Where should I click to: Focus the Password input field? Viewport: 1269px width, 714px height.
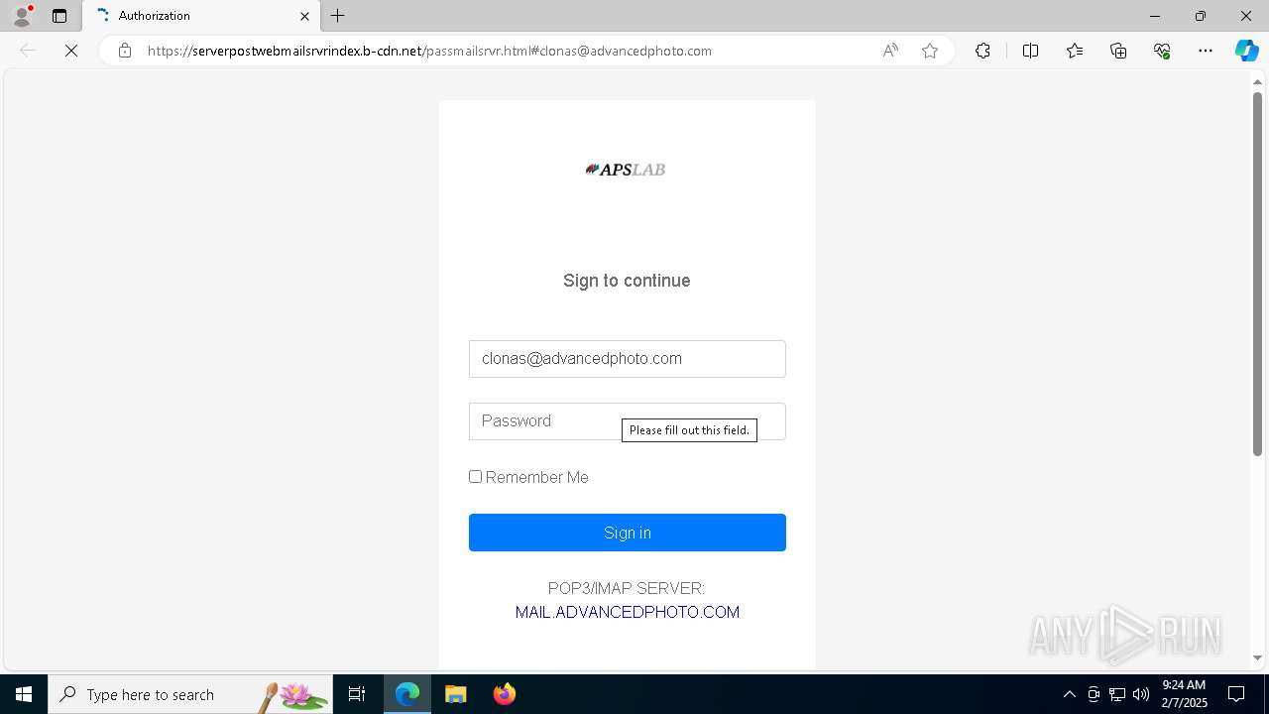[628, 421]
